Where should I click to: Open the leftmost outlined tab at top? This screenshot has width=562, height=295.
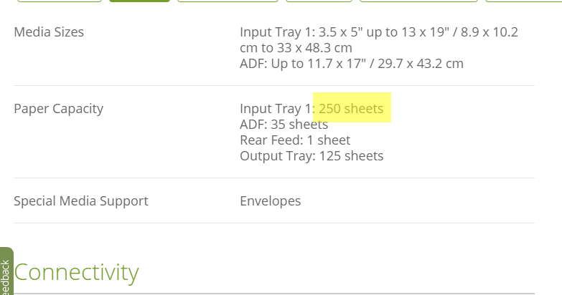point(60,1)
